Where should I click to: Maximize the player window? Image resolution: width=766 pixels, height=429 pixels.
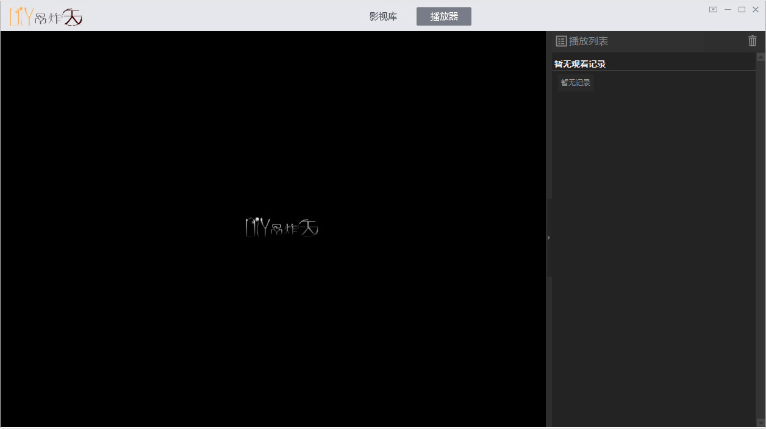tap(742, 9)
